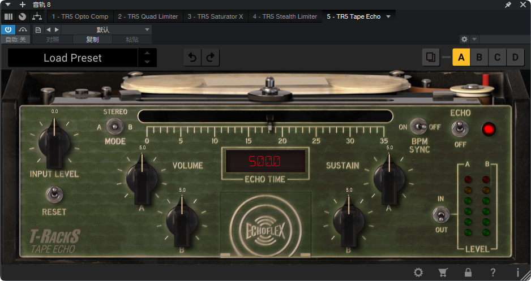Screen dimensions: 531x281
Task: Click the 自动: 关 automation button
Action: pyautogui.click(x=16, y=40)
